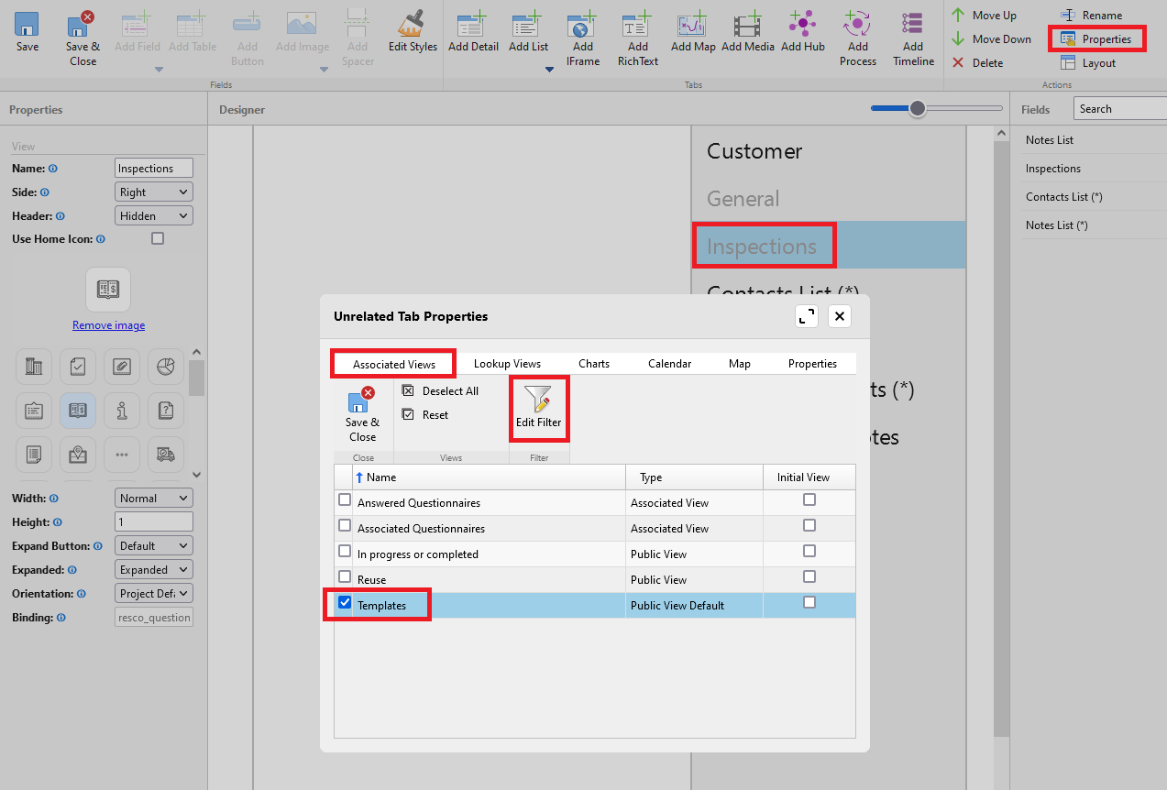Click the Add Media icon
This screenshot has width=1167, height=790.
tap(748, 24)
